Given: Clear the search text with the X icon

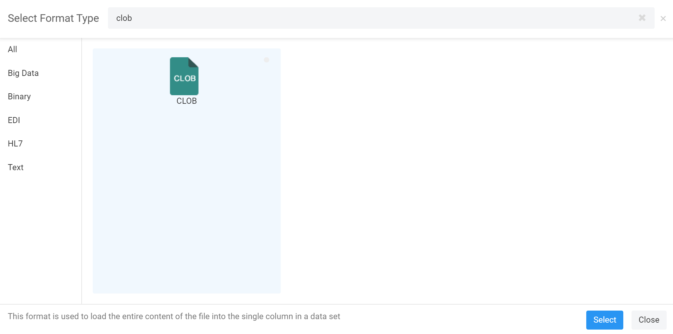Looking at the screenshot, I should pyautogui.click(x=642, y=18).
